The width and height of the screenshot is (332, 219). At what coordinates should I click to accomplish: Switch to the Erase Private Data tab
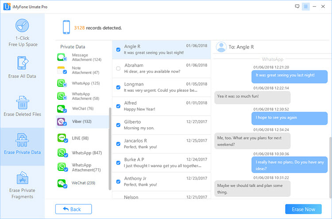tap(23, 147)
